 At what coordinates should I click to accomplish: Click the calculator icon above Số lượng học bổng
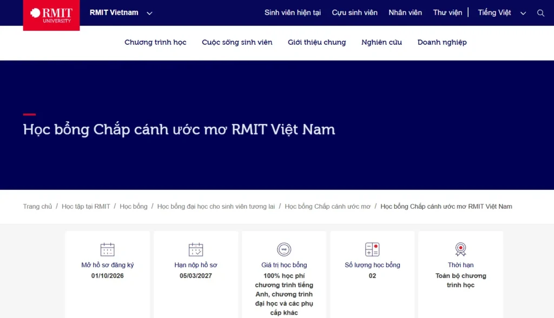372,249
